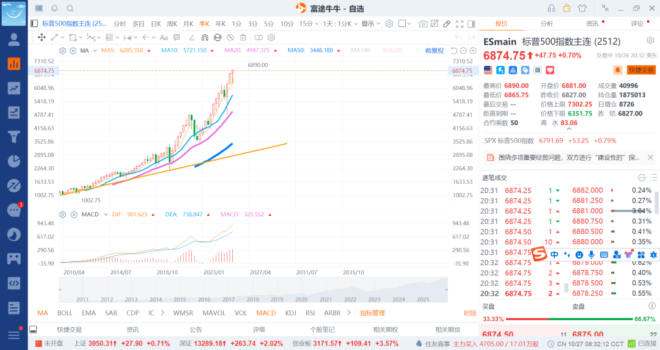Viewport: 660px width, 350px height.
Task: Open the 相关期权 bottom tab
Action: [x=386, y=330]
